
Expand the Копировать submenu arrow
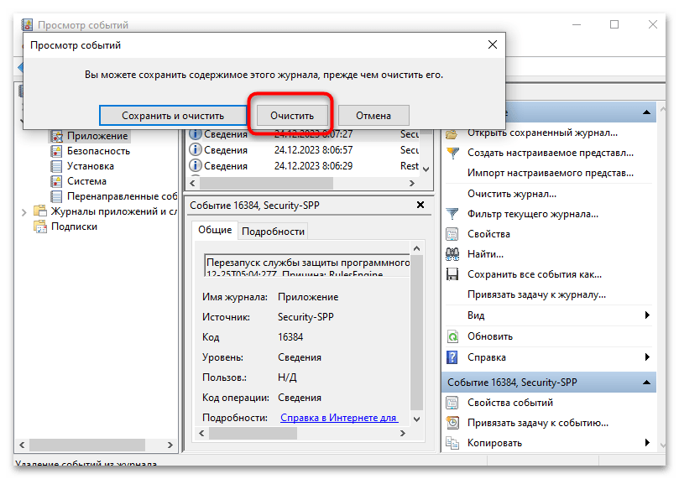pos(647,442)
